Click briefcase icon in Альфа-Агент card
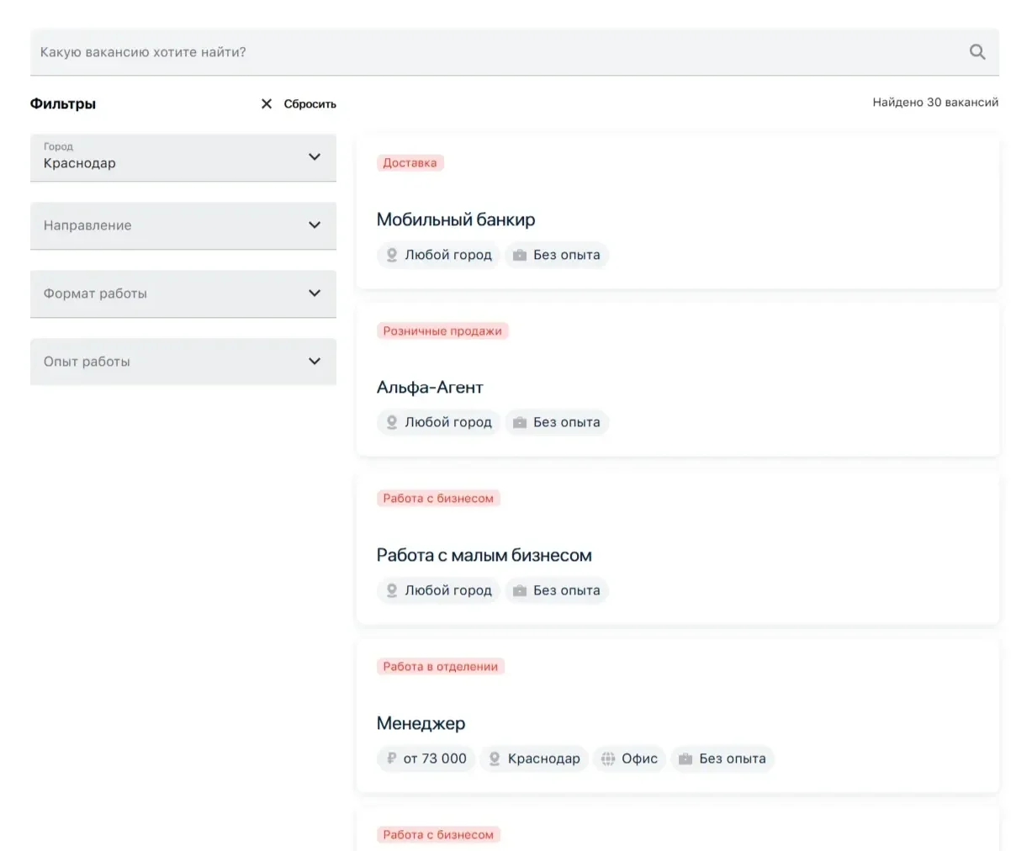This screenshot has height=851, width=1032. coord(520,423)
